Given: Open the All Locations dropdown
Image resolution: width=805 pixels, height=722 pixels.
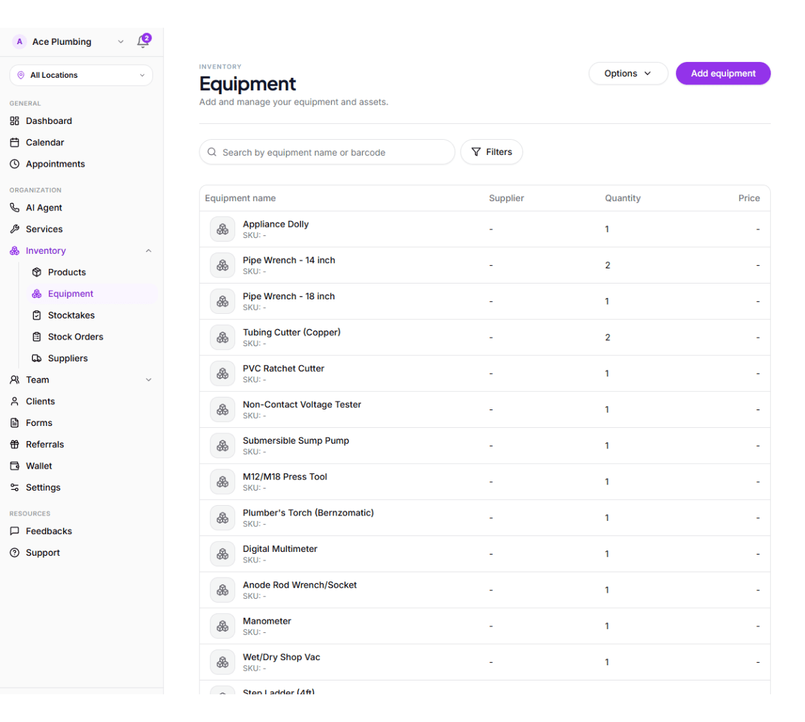Looking at the screenshot, I should pyautogui.click(x=81, y=75).
